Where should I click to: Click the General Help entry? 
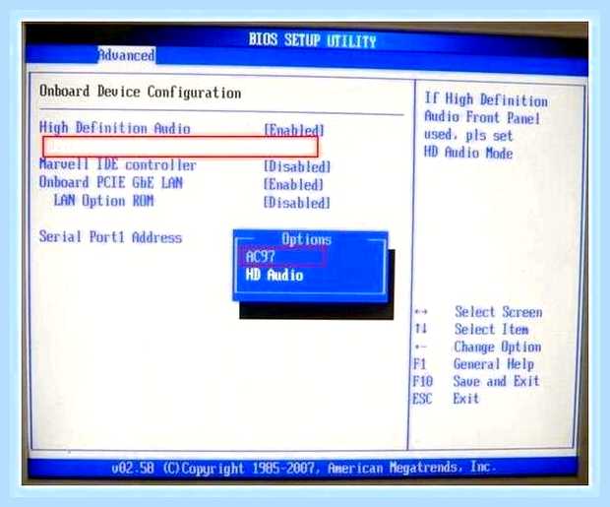click(x=494, y=364)
